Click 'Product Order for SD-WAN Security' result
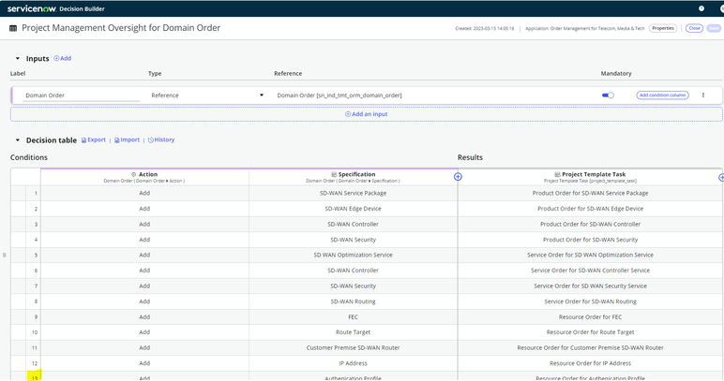Image resolution: width=724 pixels, height=381 pixels. pos(590,240)
